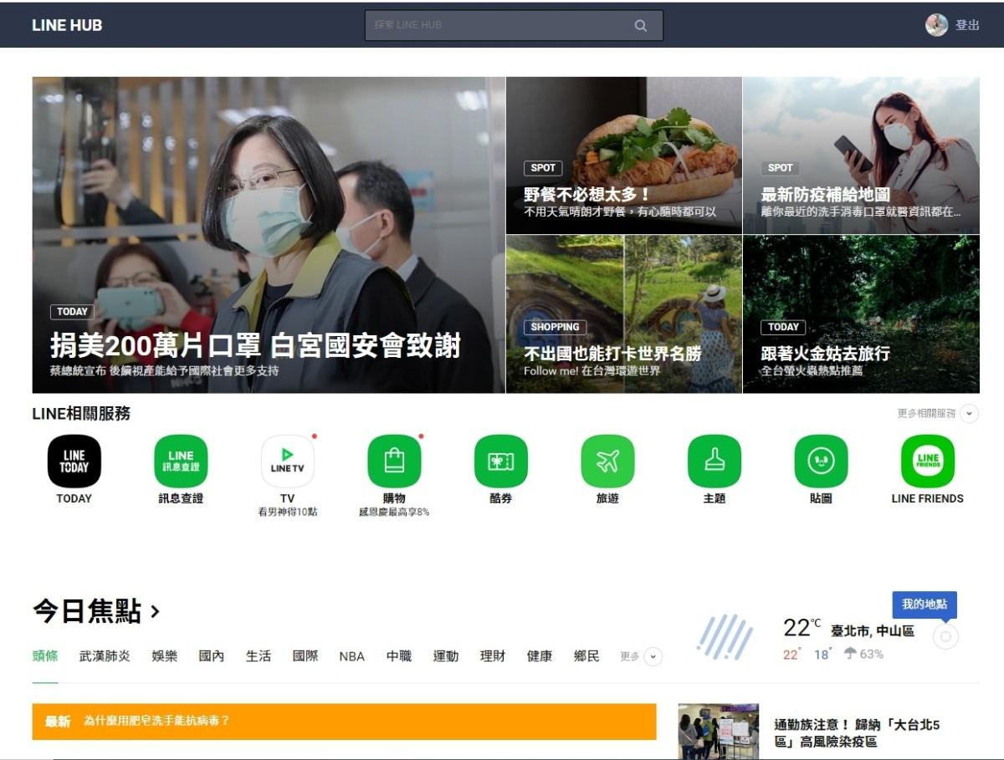Click the search magnifier icon
Image resolution: width=1004 pixels, height=760 pixels.
click(x=641, y=26)
